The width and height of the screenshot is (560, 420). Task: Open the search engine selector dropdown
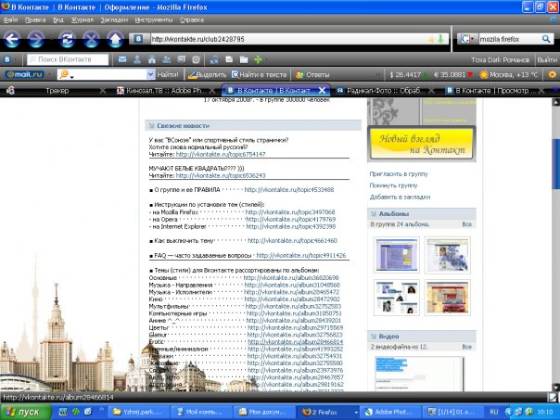465,39
